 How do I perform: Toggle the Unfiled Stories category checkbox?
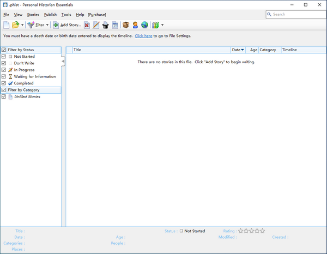click(x=4, y=96)
